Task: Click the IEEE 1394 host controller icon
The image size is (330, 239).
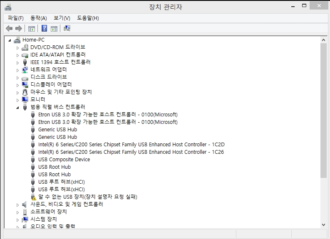Action: click(x=25, y=62)
